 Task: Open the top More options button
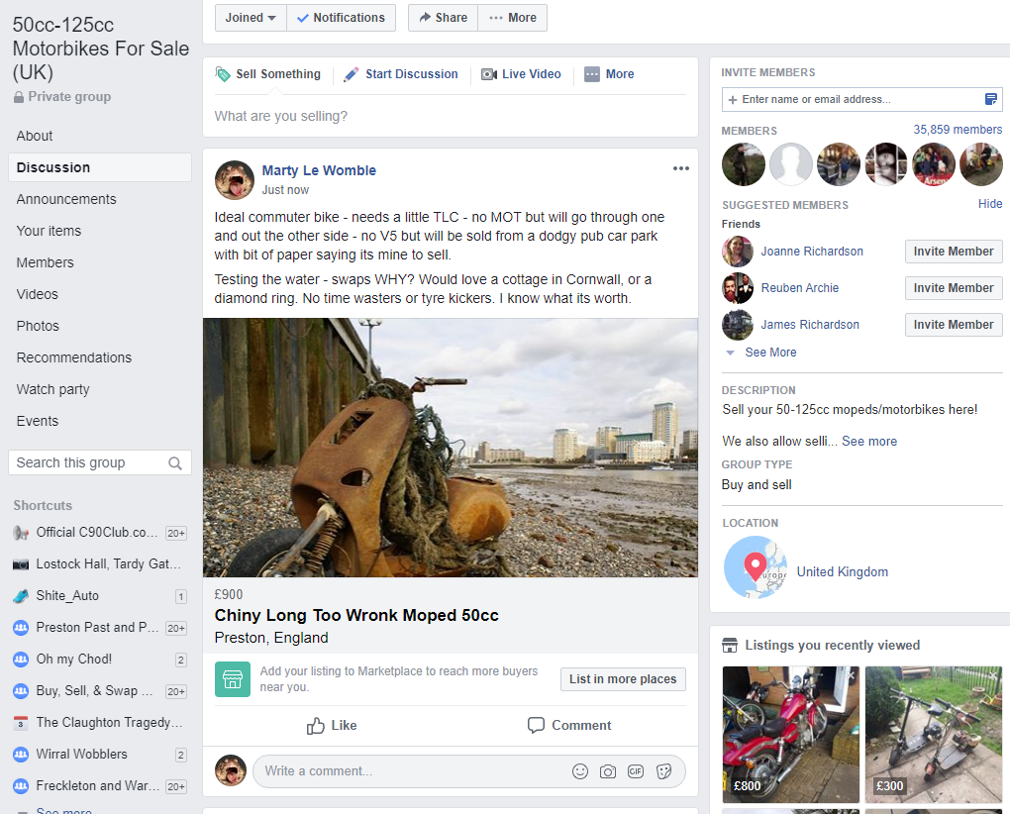(x=513, y=18)
